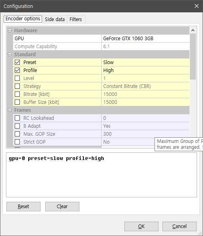This screenshot has height=236, width=203.
Task: Select the Max. GOP Size value 300
Action: tap(145, 134)
